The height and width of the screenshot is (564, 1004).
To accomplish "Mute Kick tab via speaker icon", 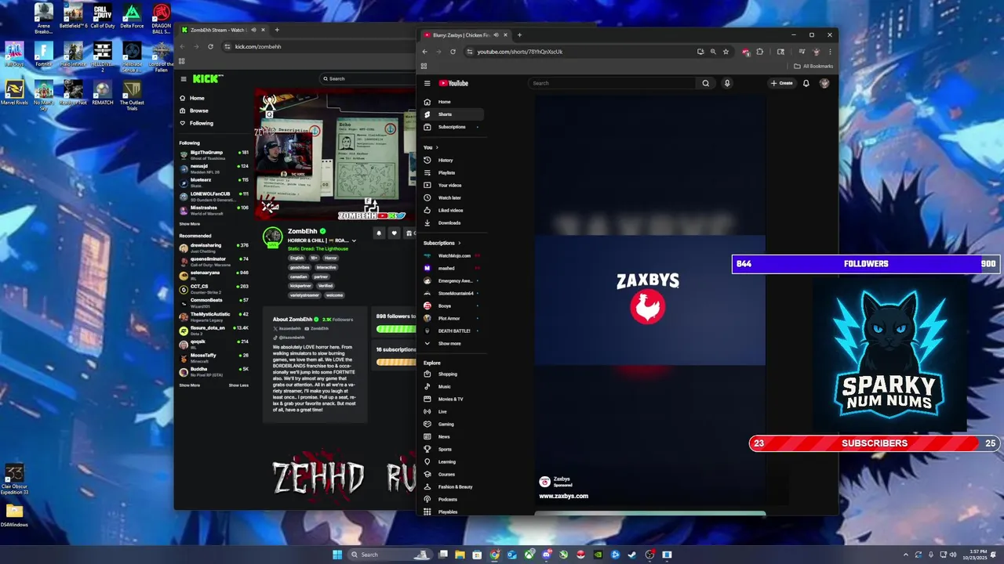I will click(x=253, y=30).
